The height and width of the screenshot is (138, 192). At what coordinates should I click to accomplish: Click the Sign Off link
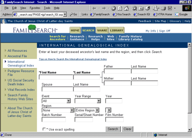click(x=164, y=31)
